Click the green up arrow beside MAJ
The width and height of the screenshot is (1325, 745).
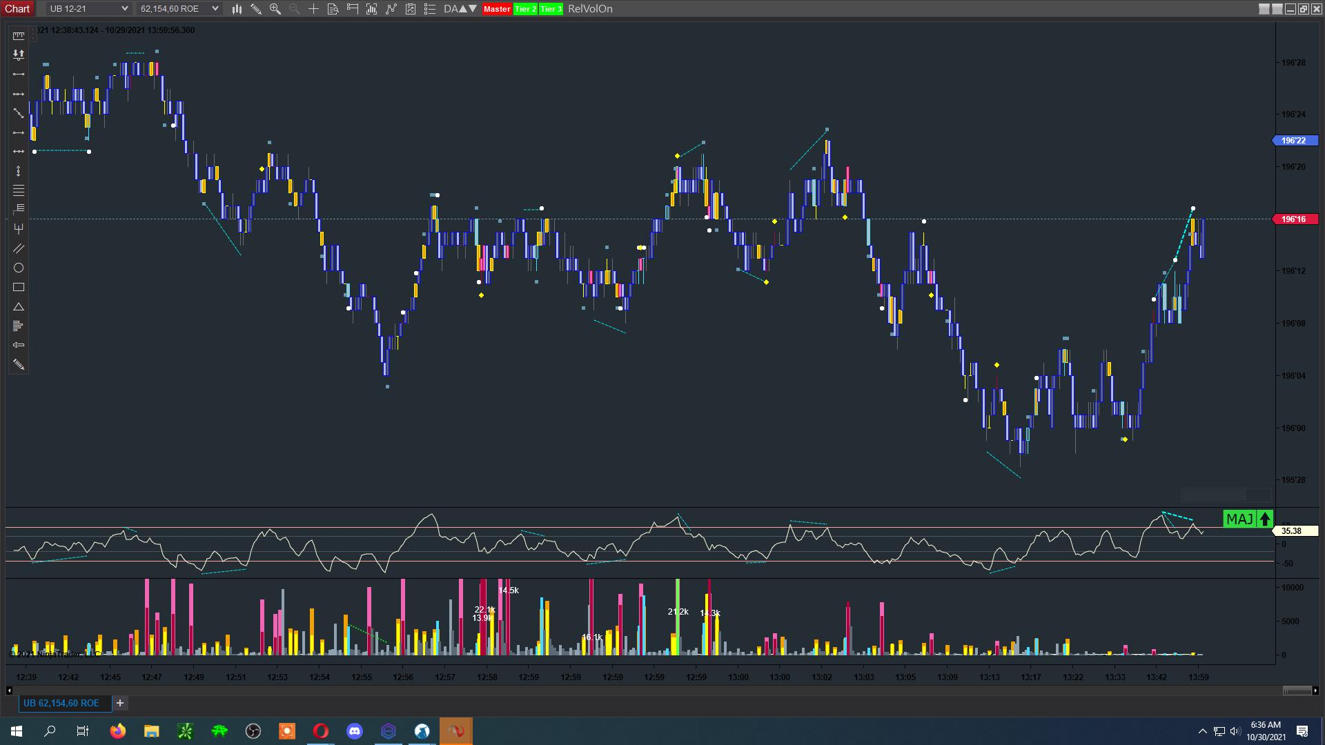pyautogui.click(x=1265, y=519)
